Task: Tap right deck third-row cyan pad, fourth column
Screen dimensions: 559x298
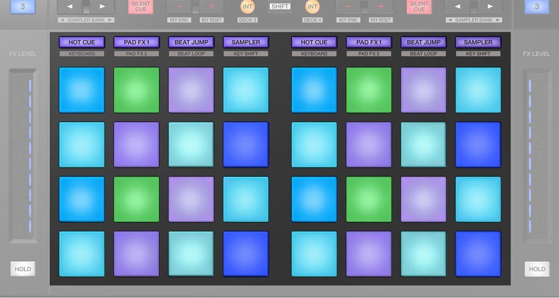Action: tap(478, 200)
